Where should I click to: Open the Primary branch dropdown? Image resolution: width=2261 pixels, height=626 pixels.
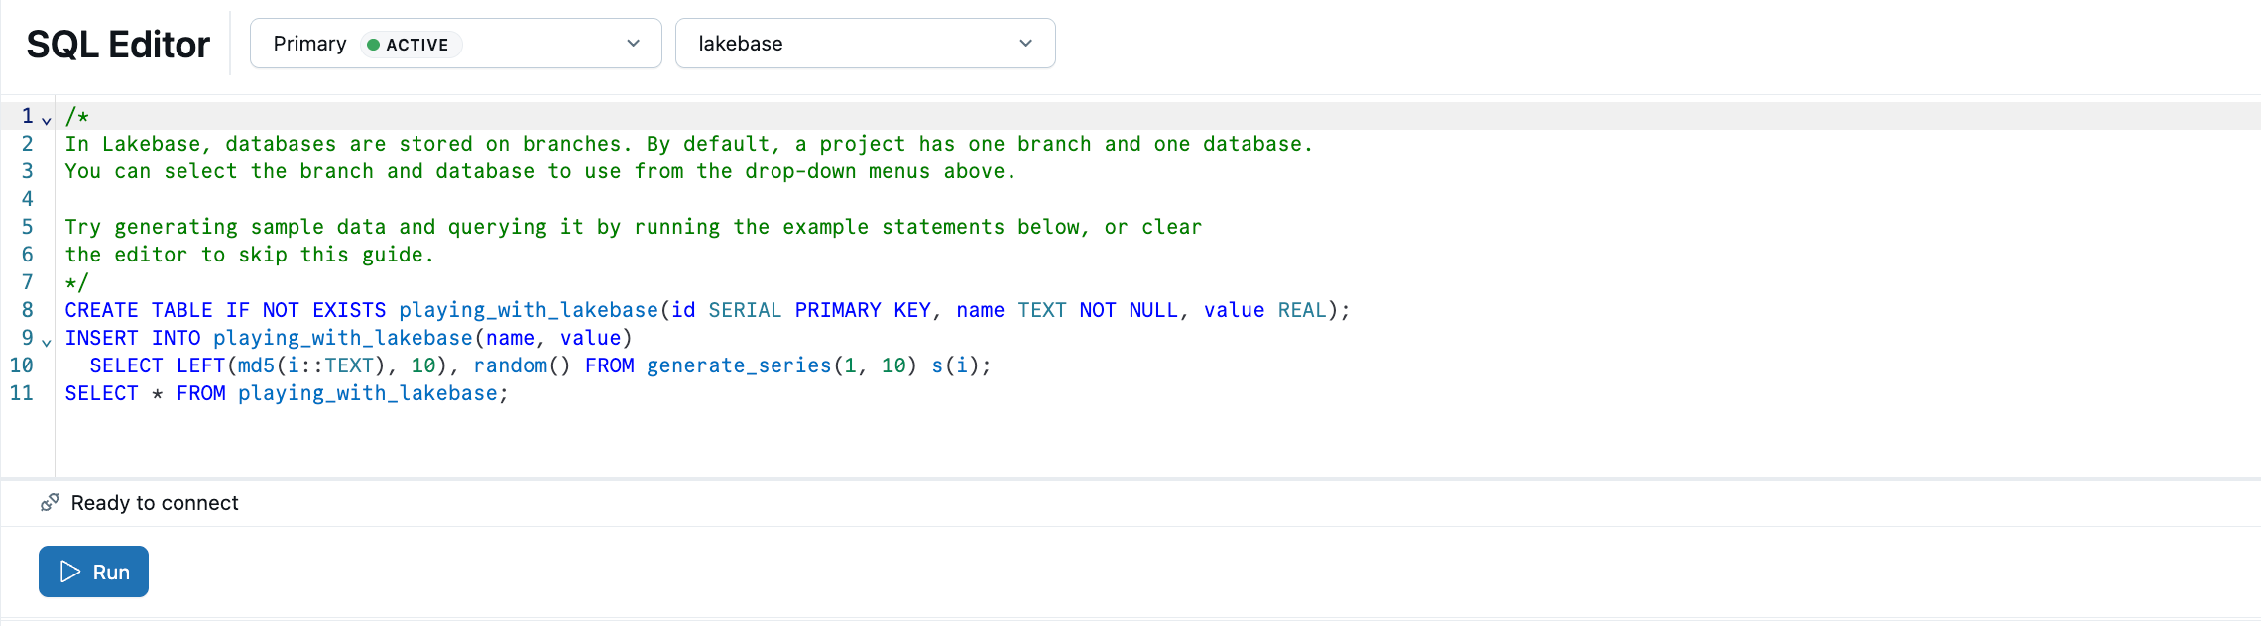coord(455,44)
